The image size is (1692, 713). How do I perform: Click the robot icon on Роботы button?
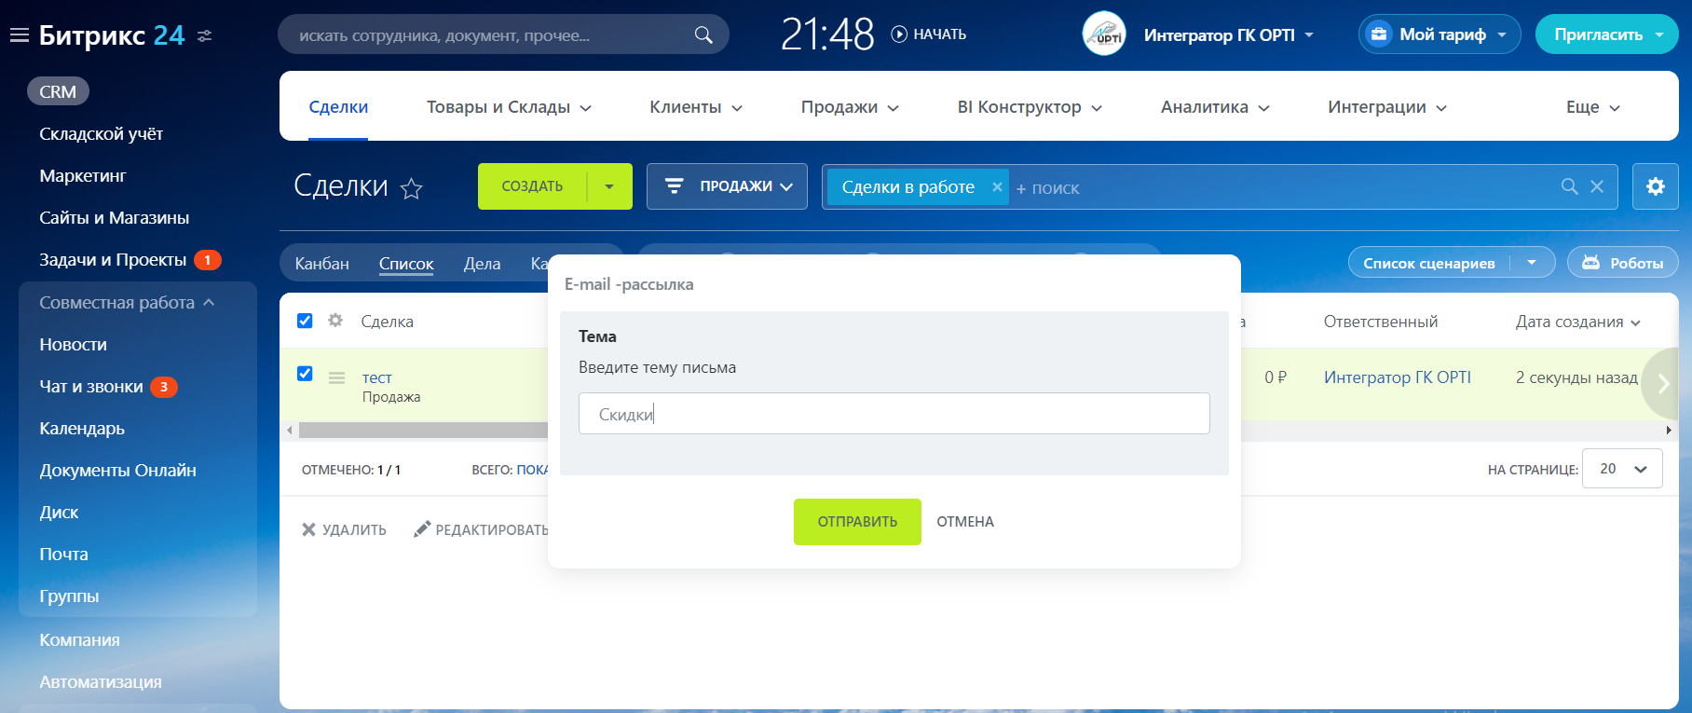[1591, 263]
